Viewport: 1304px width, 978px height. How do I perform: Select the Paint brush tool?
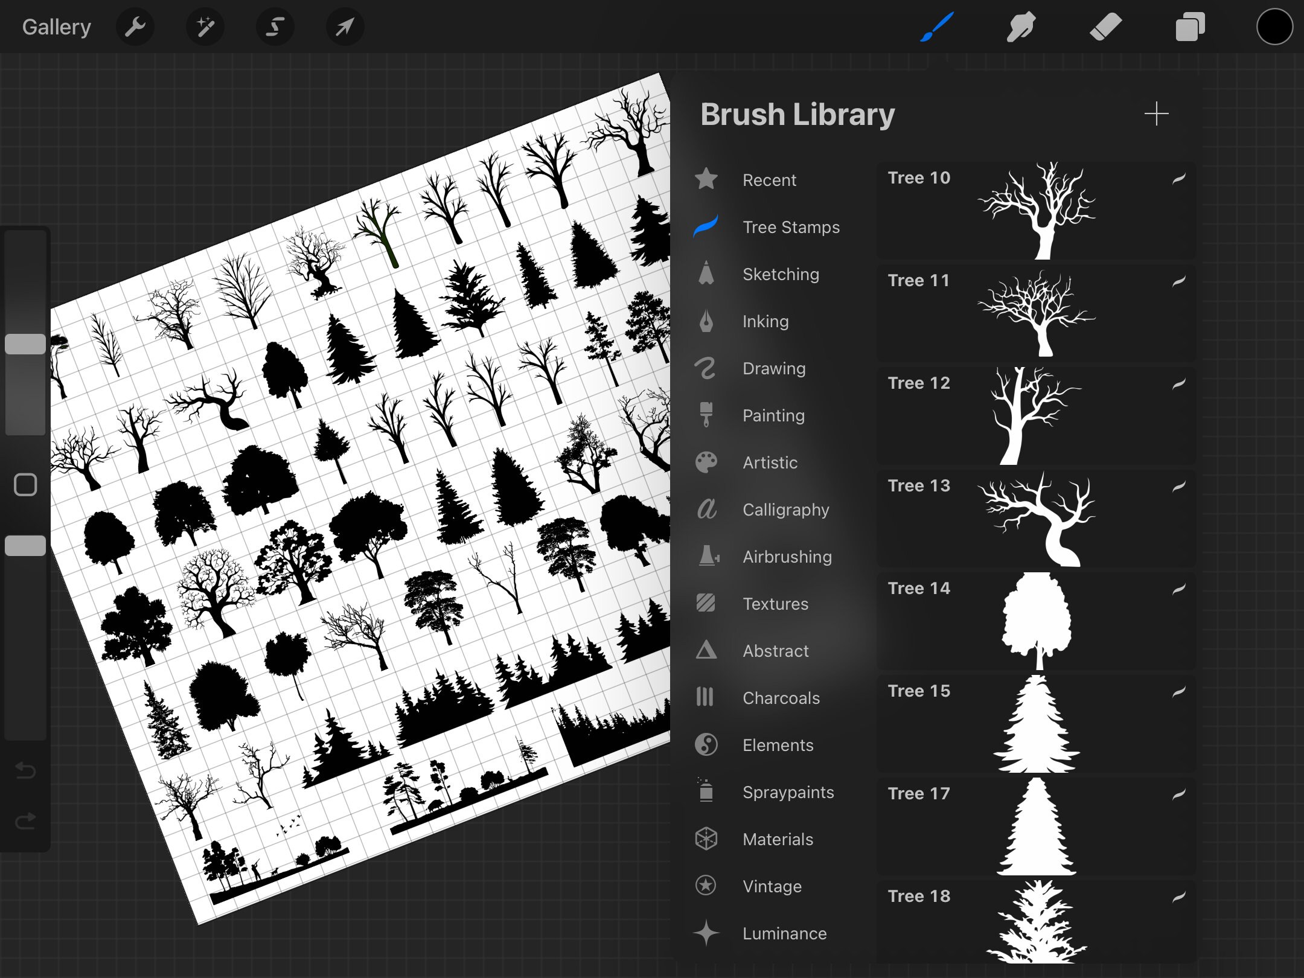[936, 27]
